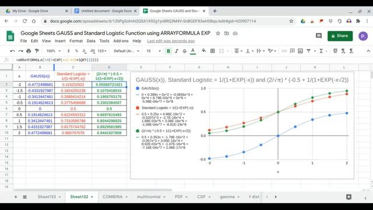Star the spreadsheet document
373x210 pixels.
[x=218, y=33]
